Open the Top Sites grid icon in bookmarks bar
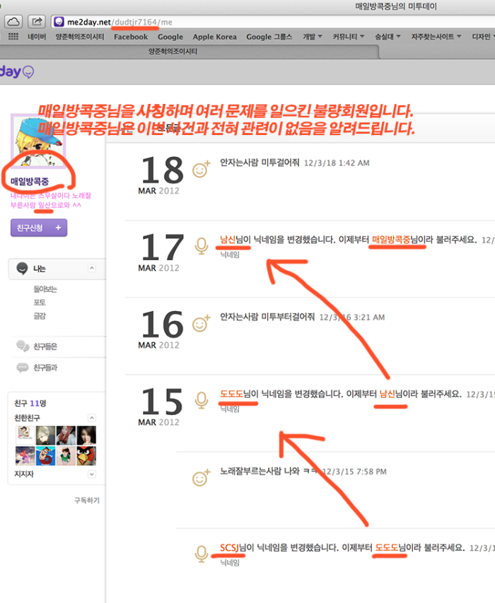Viewport: 495px width, 603px height. pos(13,37)
